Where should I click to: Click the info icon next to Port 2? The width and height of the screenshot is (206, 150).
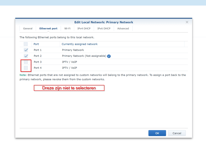(109, 56)
